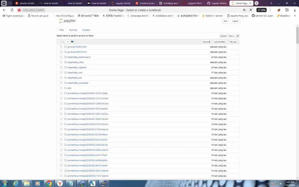Image resolution: width=299 pixels, height=187 pixels.
Task: Click folder icon beside jetty
Action: pyautogui.click(x=65, y=88)
